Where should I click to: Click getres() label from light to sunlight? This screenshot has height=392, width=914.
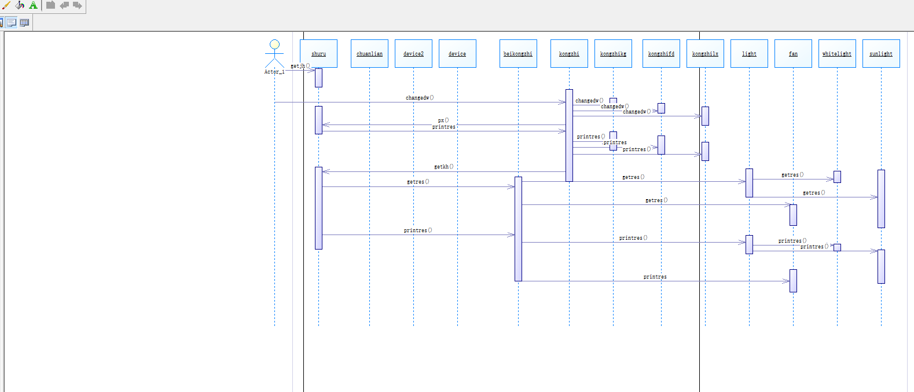click(814, 193)
